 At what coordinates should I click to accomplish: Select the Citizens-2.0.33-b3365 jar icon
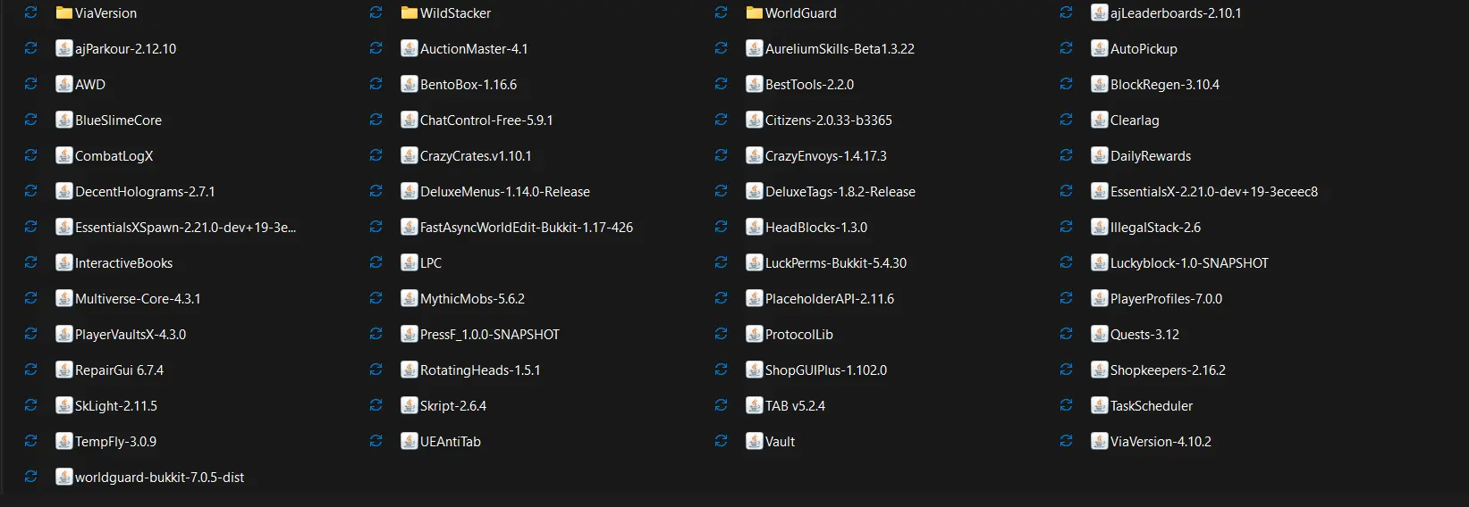[755, 120]
